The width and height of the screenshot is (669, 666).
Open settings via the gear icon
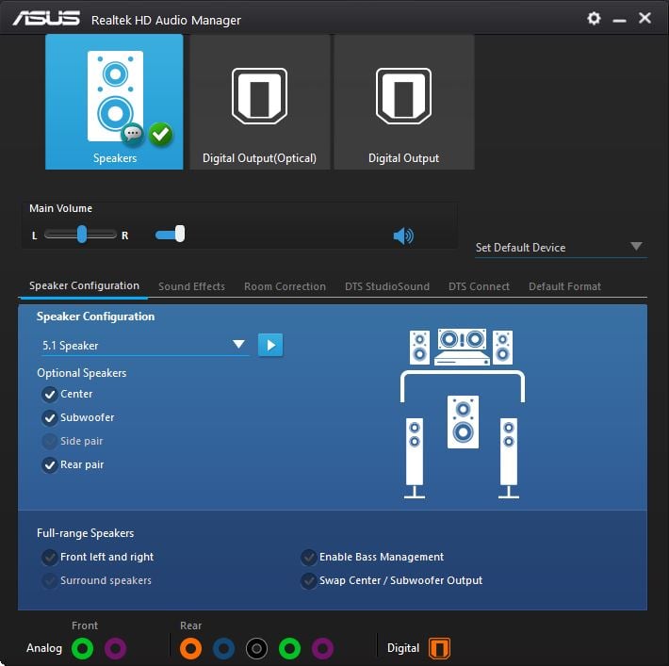pyautogui.click(x=594, y=18)
